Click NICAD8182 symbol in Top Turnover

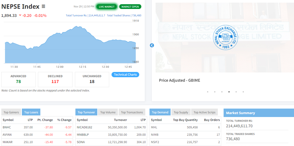coord(84,127)
